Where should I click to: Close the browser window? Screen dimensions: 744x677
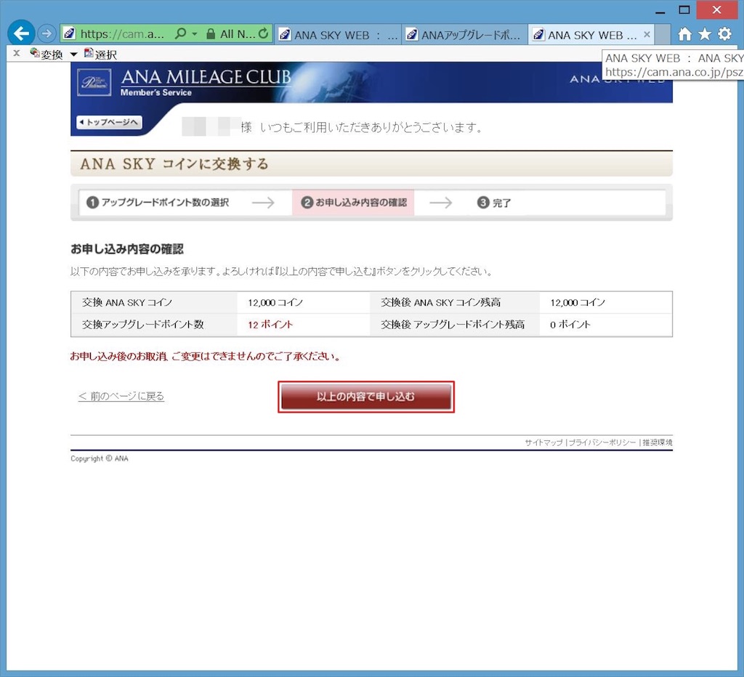pyautogui.click(x=716, y=9)
